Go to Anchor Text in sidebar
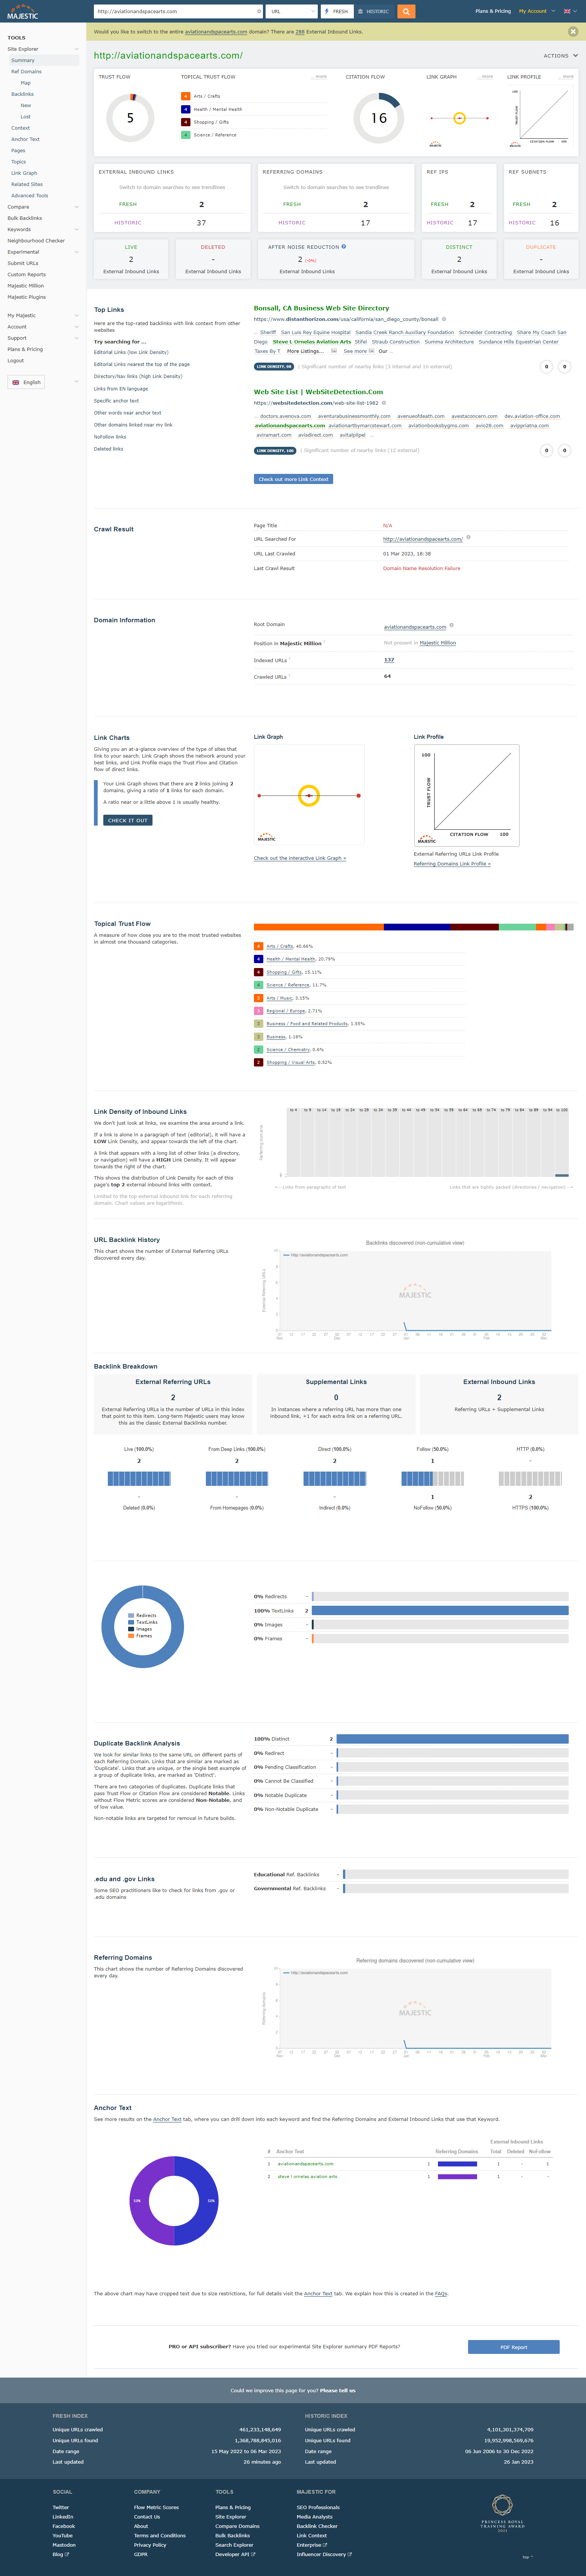This screenshot has width=586, height=2576. (25, 139)
